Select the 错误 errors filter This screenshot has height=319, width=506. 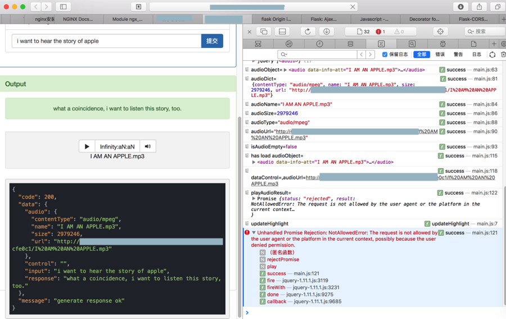click(440, 55)
